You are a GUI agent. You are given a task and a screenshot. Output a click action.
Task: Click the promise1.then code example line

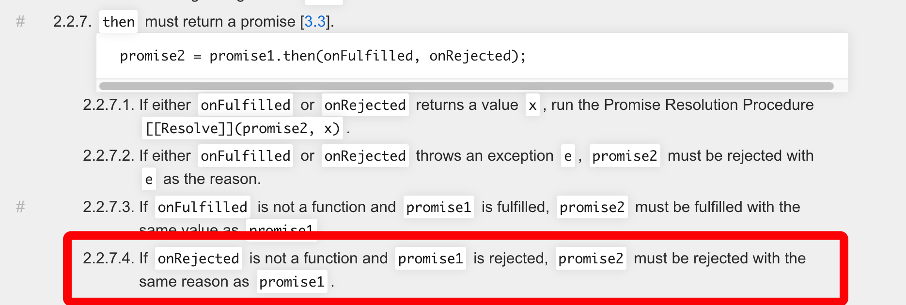point(323,56)
